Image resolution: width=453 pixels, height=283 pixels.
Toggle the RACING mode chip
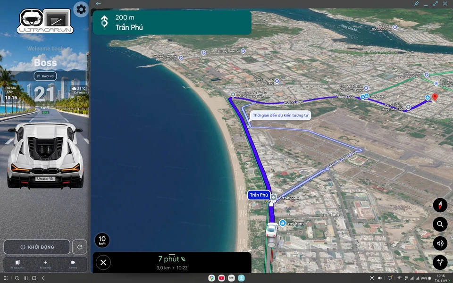click(x=45, y=76)
